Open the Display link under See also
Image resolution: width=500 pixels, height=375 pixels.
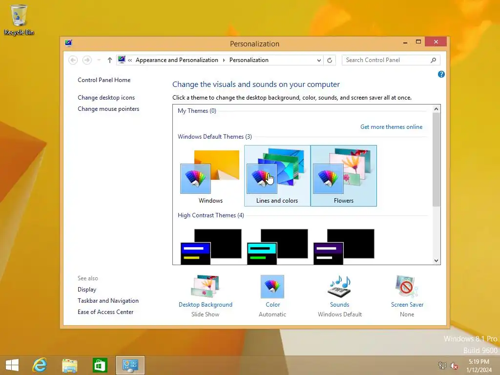pos(87,290)
